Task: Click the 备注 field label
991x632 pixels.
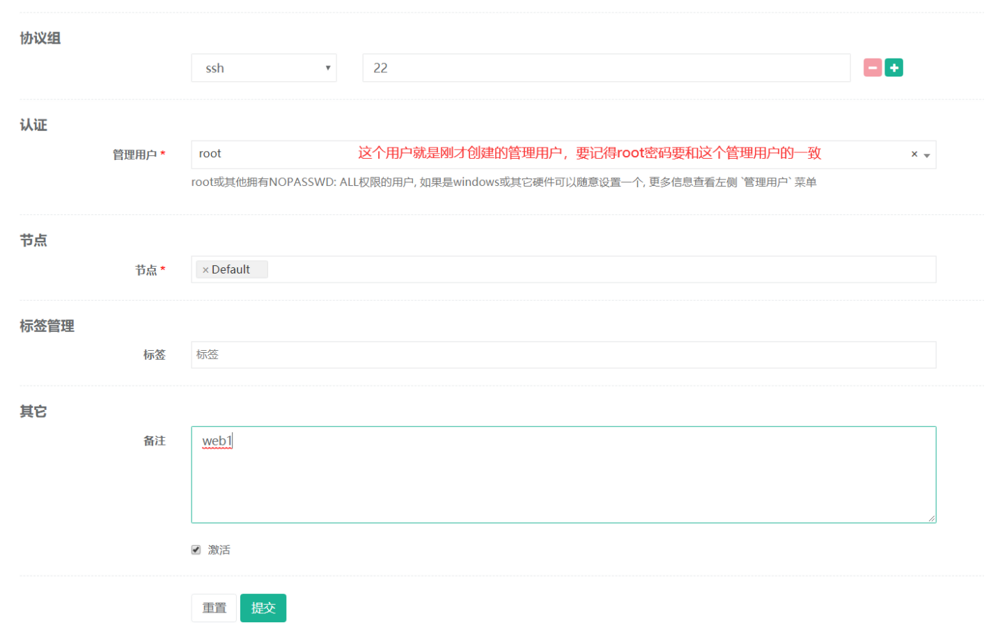Action: tap(155, 441)
